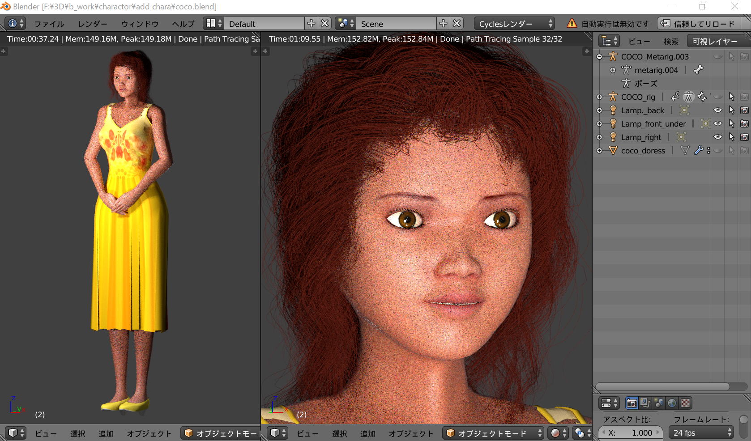Click the Scene properties icon
Image resolution: width=751 pixels, height=441 pixels.
click(x=658, y=403)
